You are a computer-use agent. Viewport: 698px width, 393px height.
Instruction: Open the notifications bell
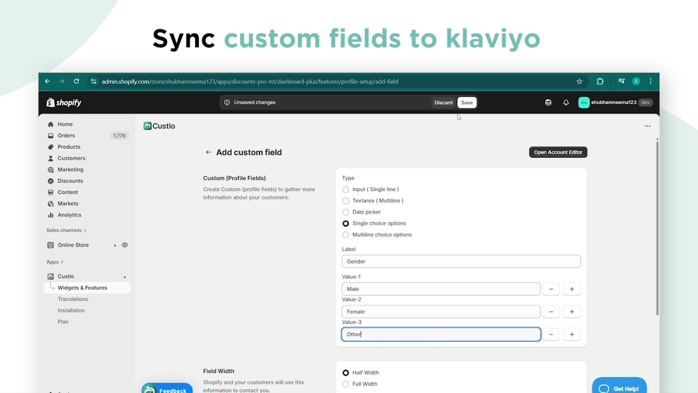tap(566, 103)
